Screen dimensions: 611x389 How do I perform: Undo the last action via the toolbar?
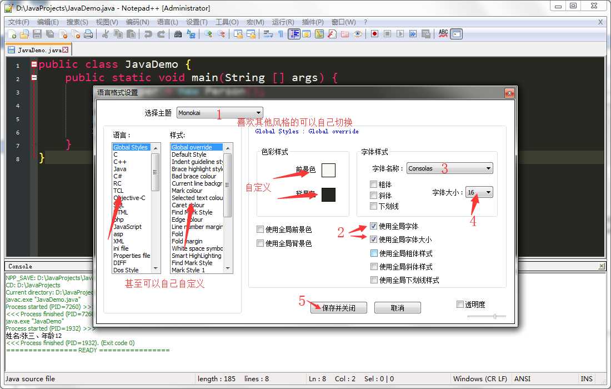tap(148, 34)
